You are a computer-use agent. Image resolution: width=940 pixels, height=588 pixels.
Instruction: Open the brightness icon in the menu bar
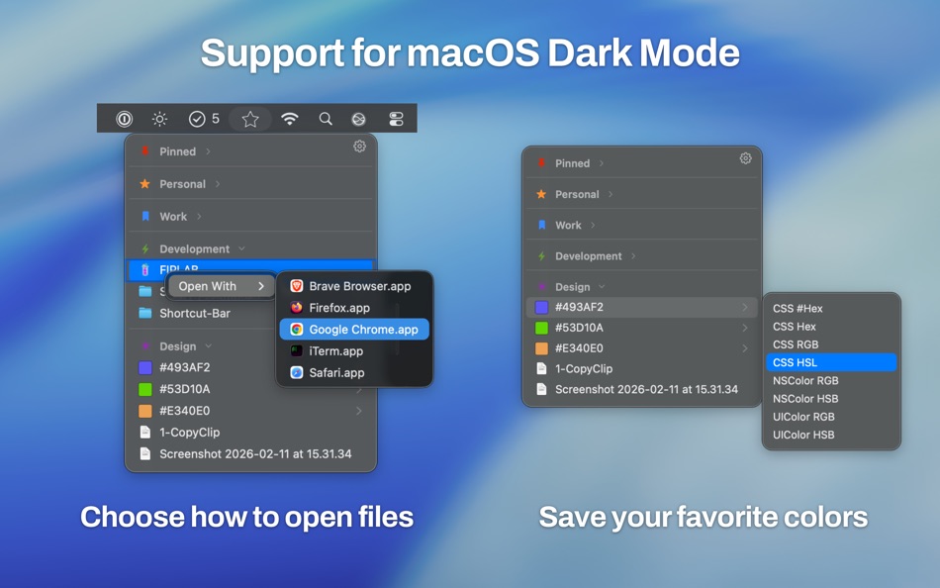(x=160, y=118)
